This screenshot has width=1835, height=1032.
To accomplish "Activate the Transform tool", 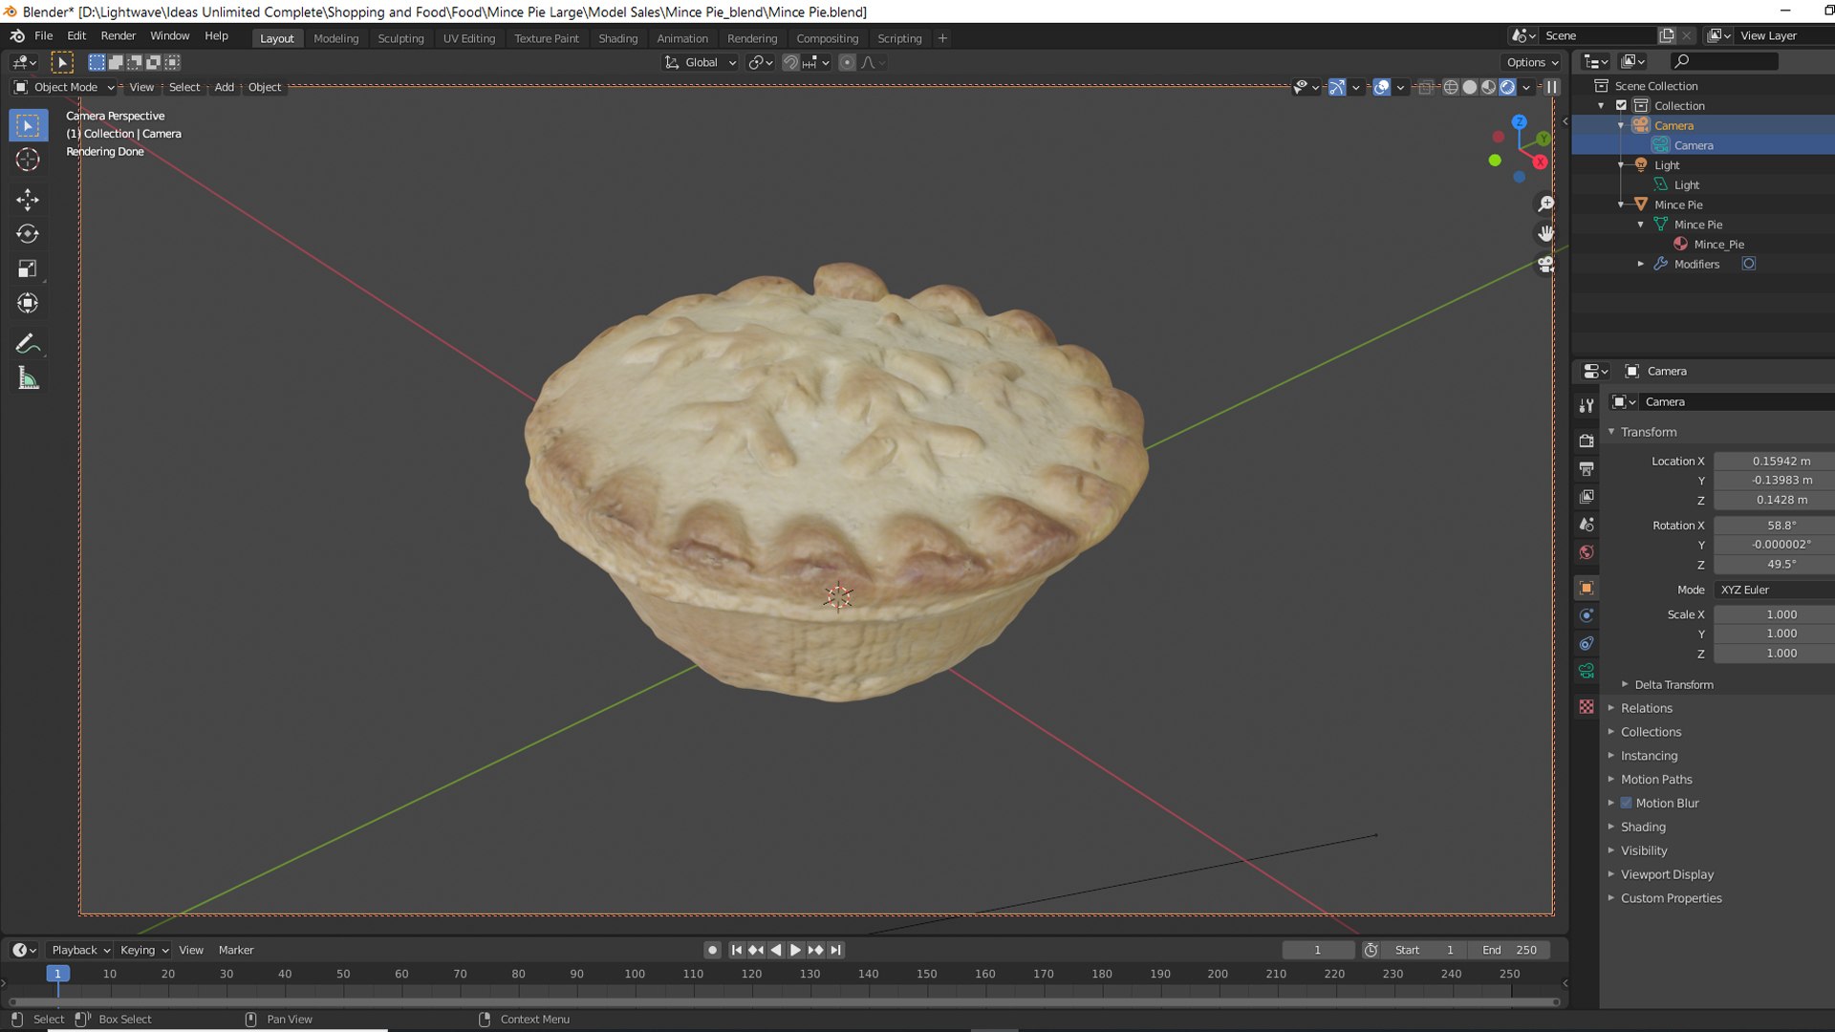I will tap(28, 303).
